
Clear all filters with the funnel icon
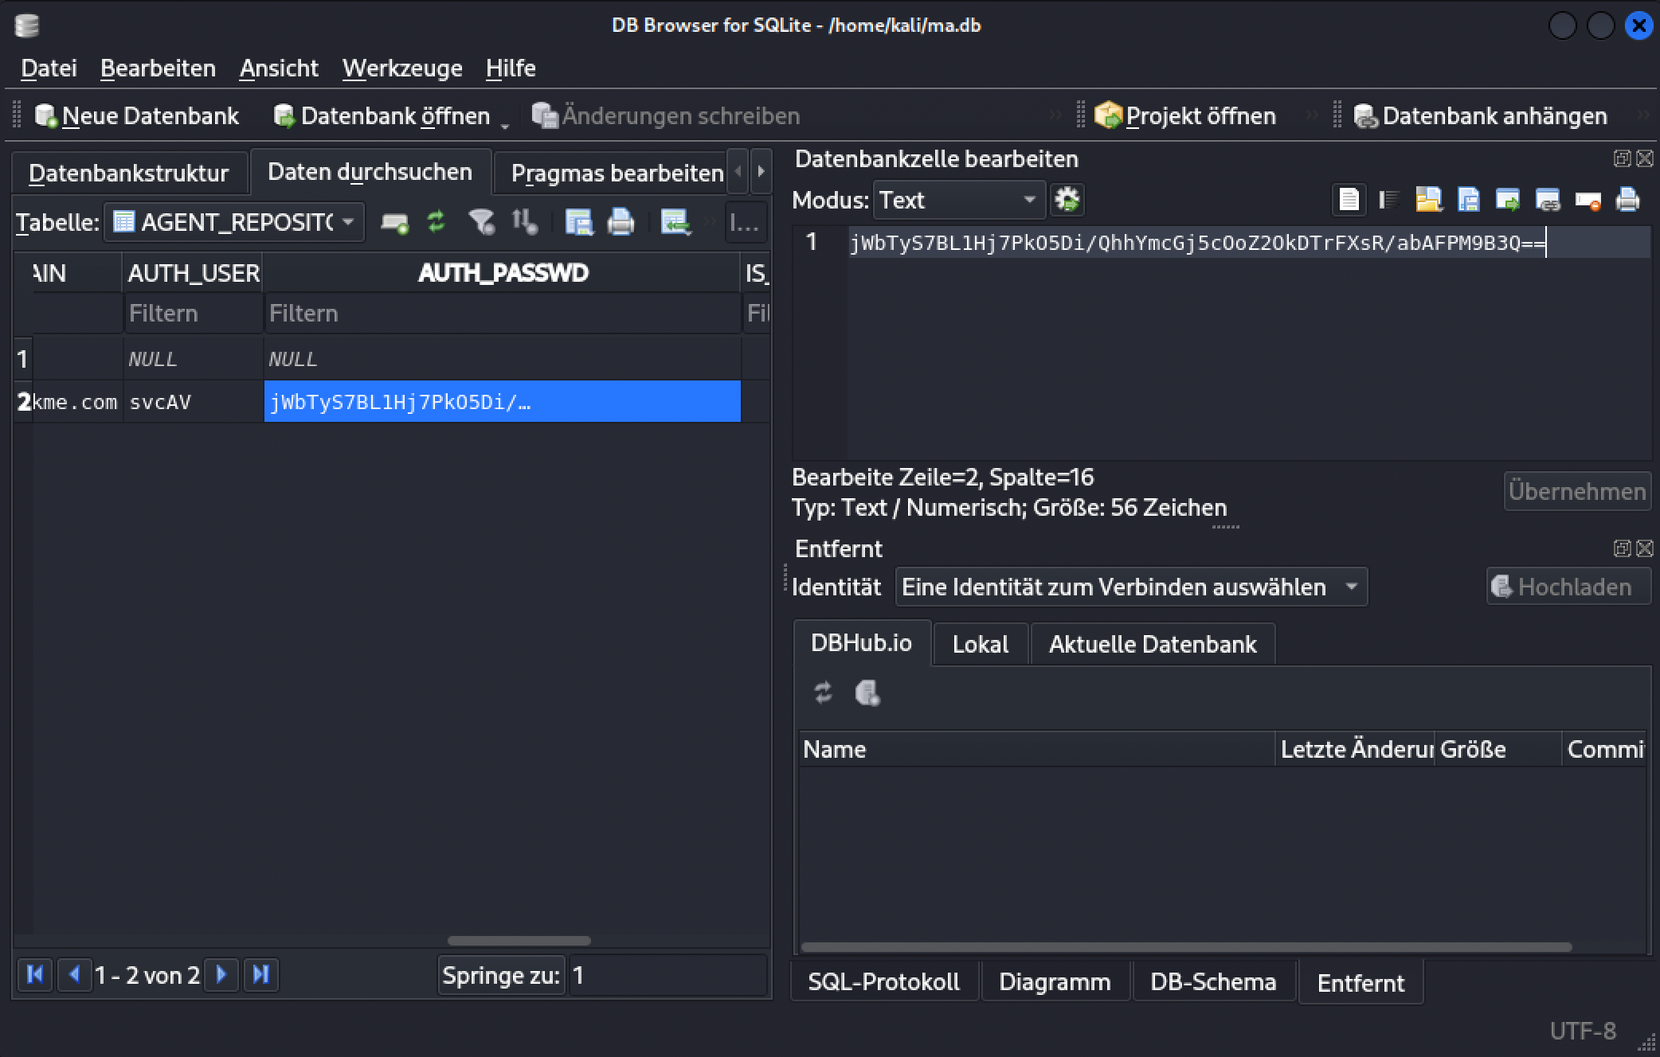[481, 222]
